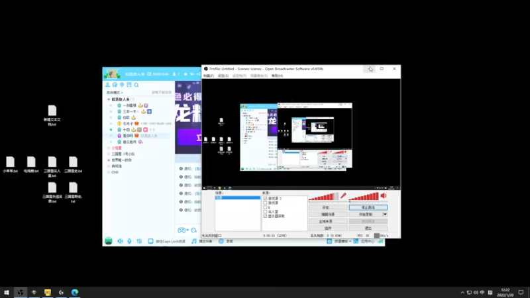Check the Q source checkbox in OBS
The height and width of the screenshot is (298, 530).
tap(266, 207)
